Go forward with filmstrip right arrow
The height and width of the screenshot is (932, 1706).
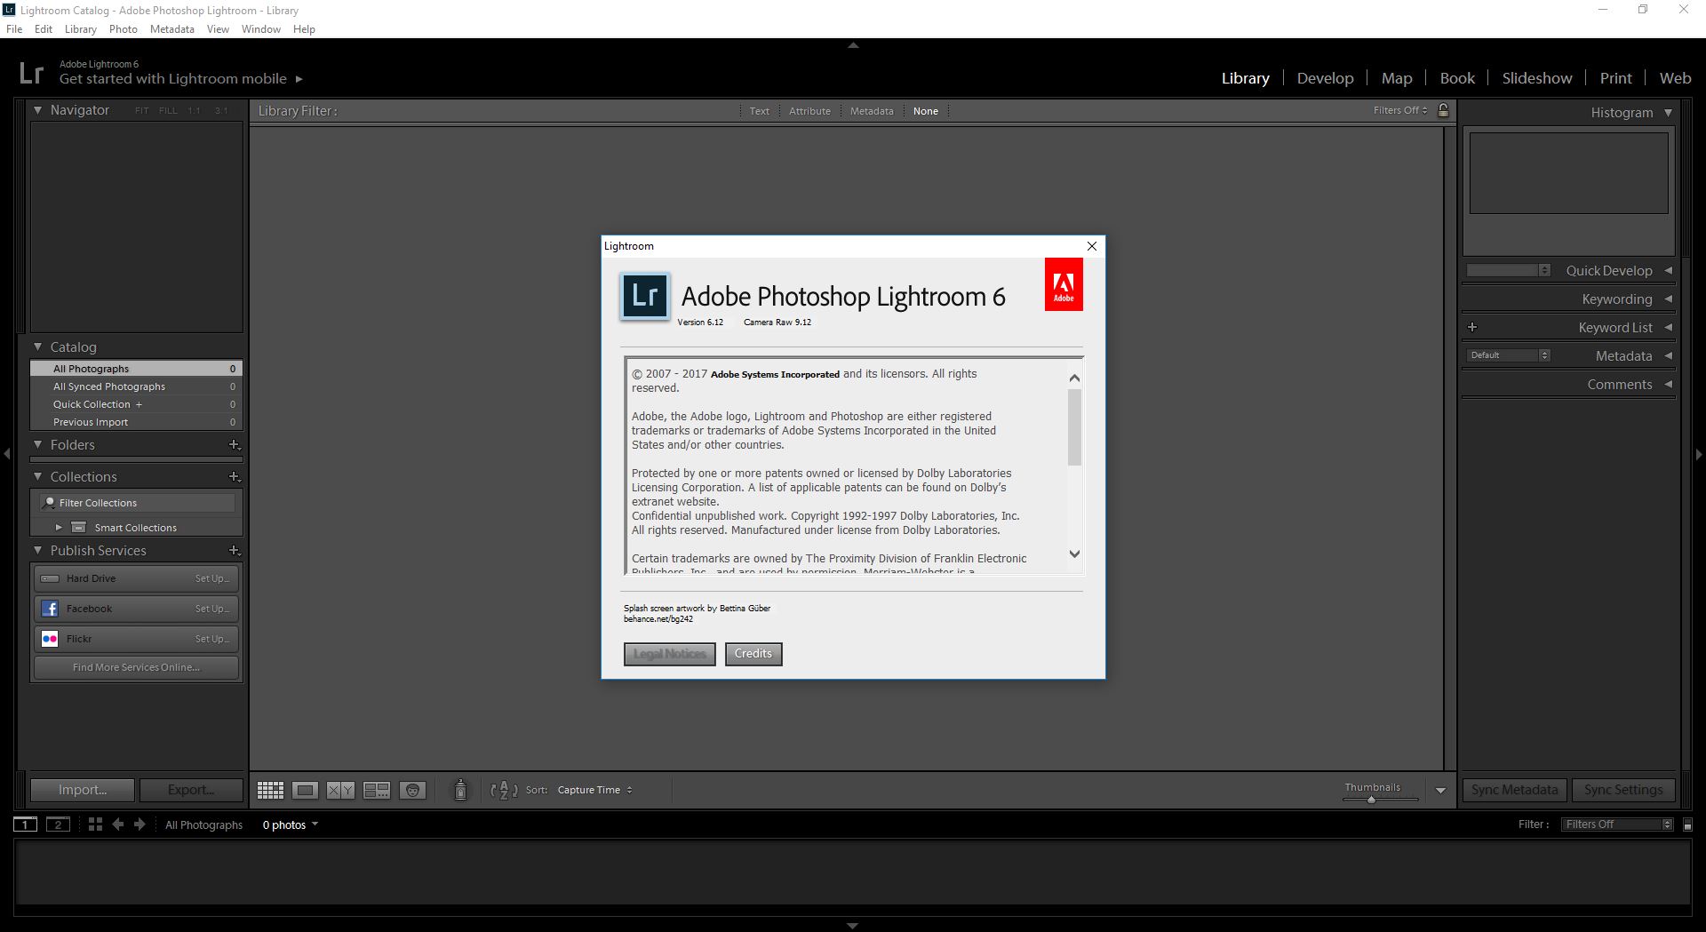pos(140,824)
